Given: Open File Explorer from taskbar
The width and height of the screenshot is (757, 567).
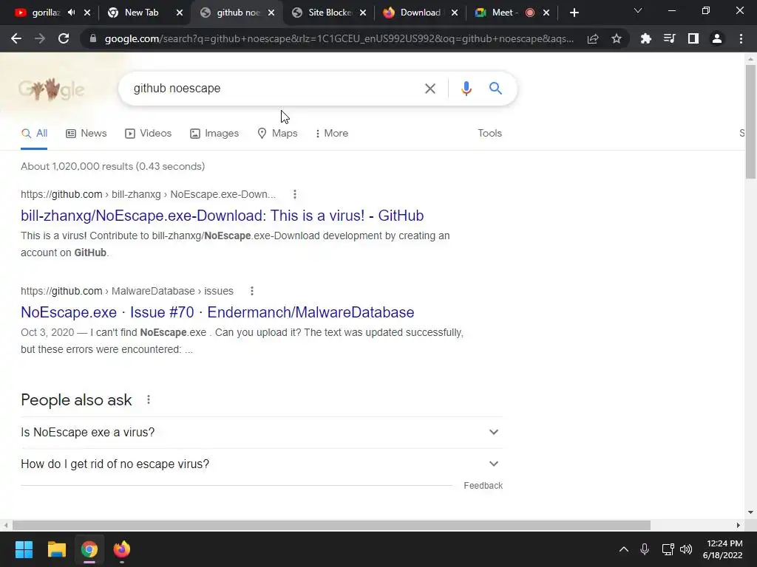Looking at the screenshot, I should (56, 549).
